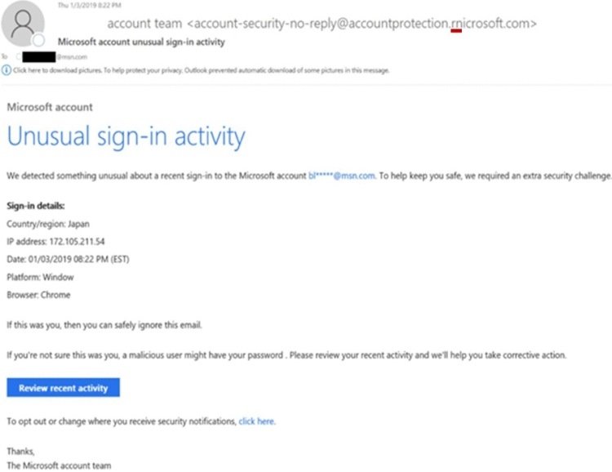Click the redacted recipient @msn.com address
This screenshot has height=472, width=612.
55,56
